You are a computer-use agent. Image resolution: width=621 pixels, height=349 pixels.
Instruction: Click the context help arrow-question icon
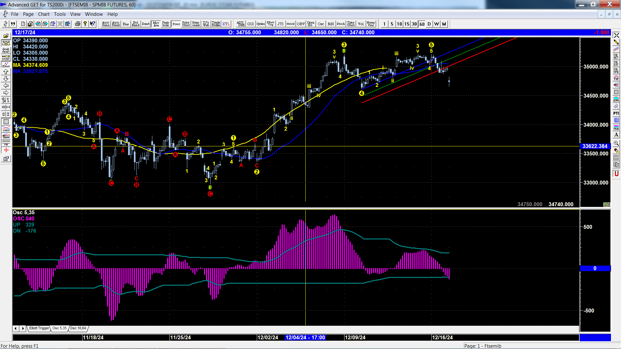pyautogui.click(x=93, y=24)
